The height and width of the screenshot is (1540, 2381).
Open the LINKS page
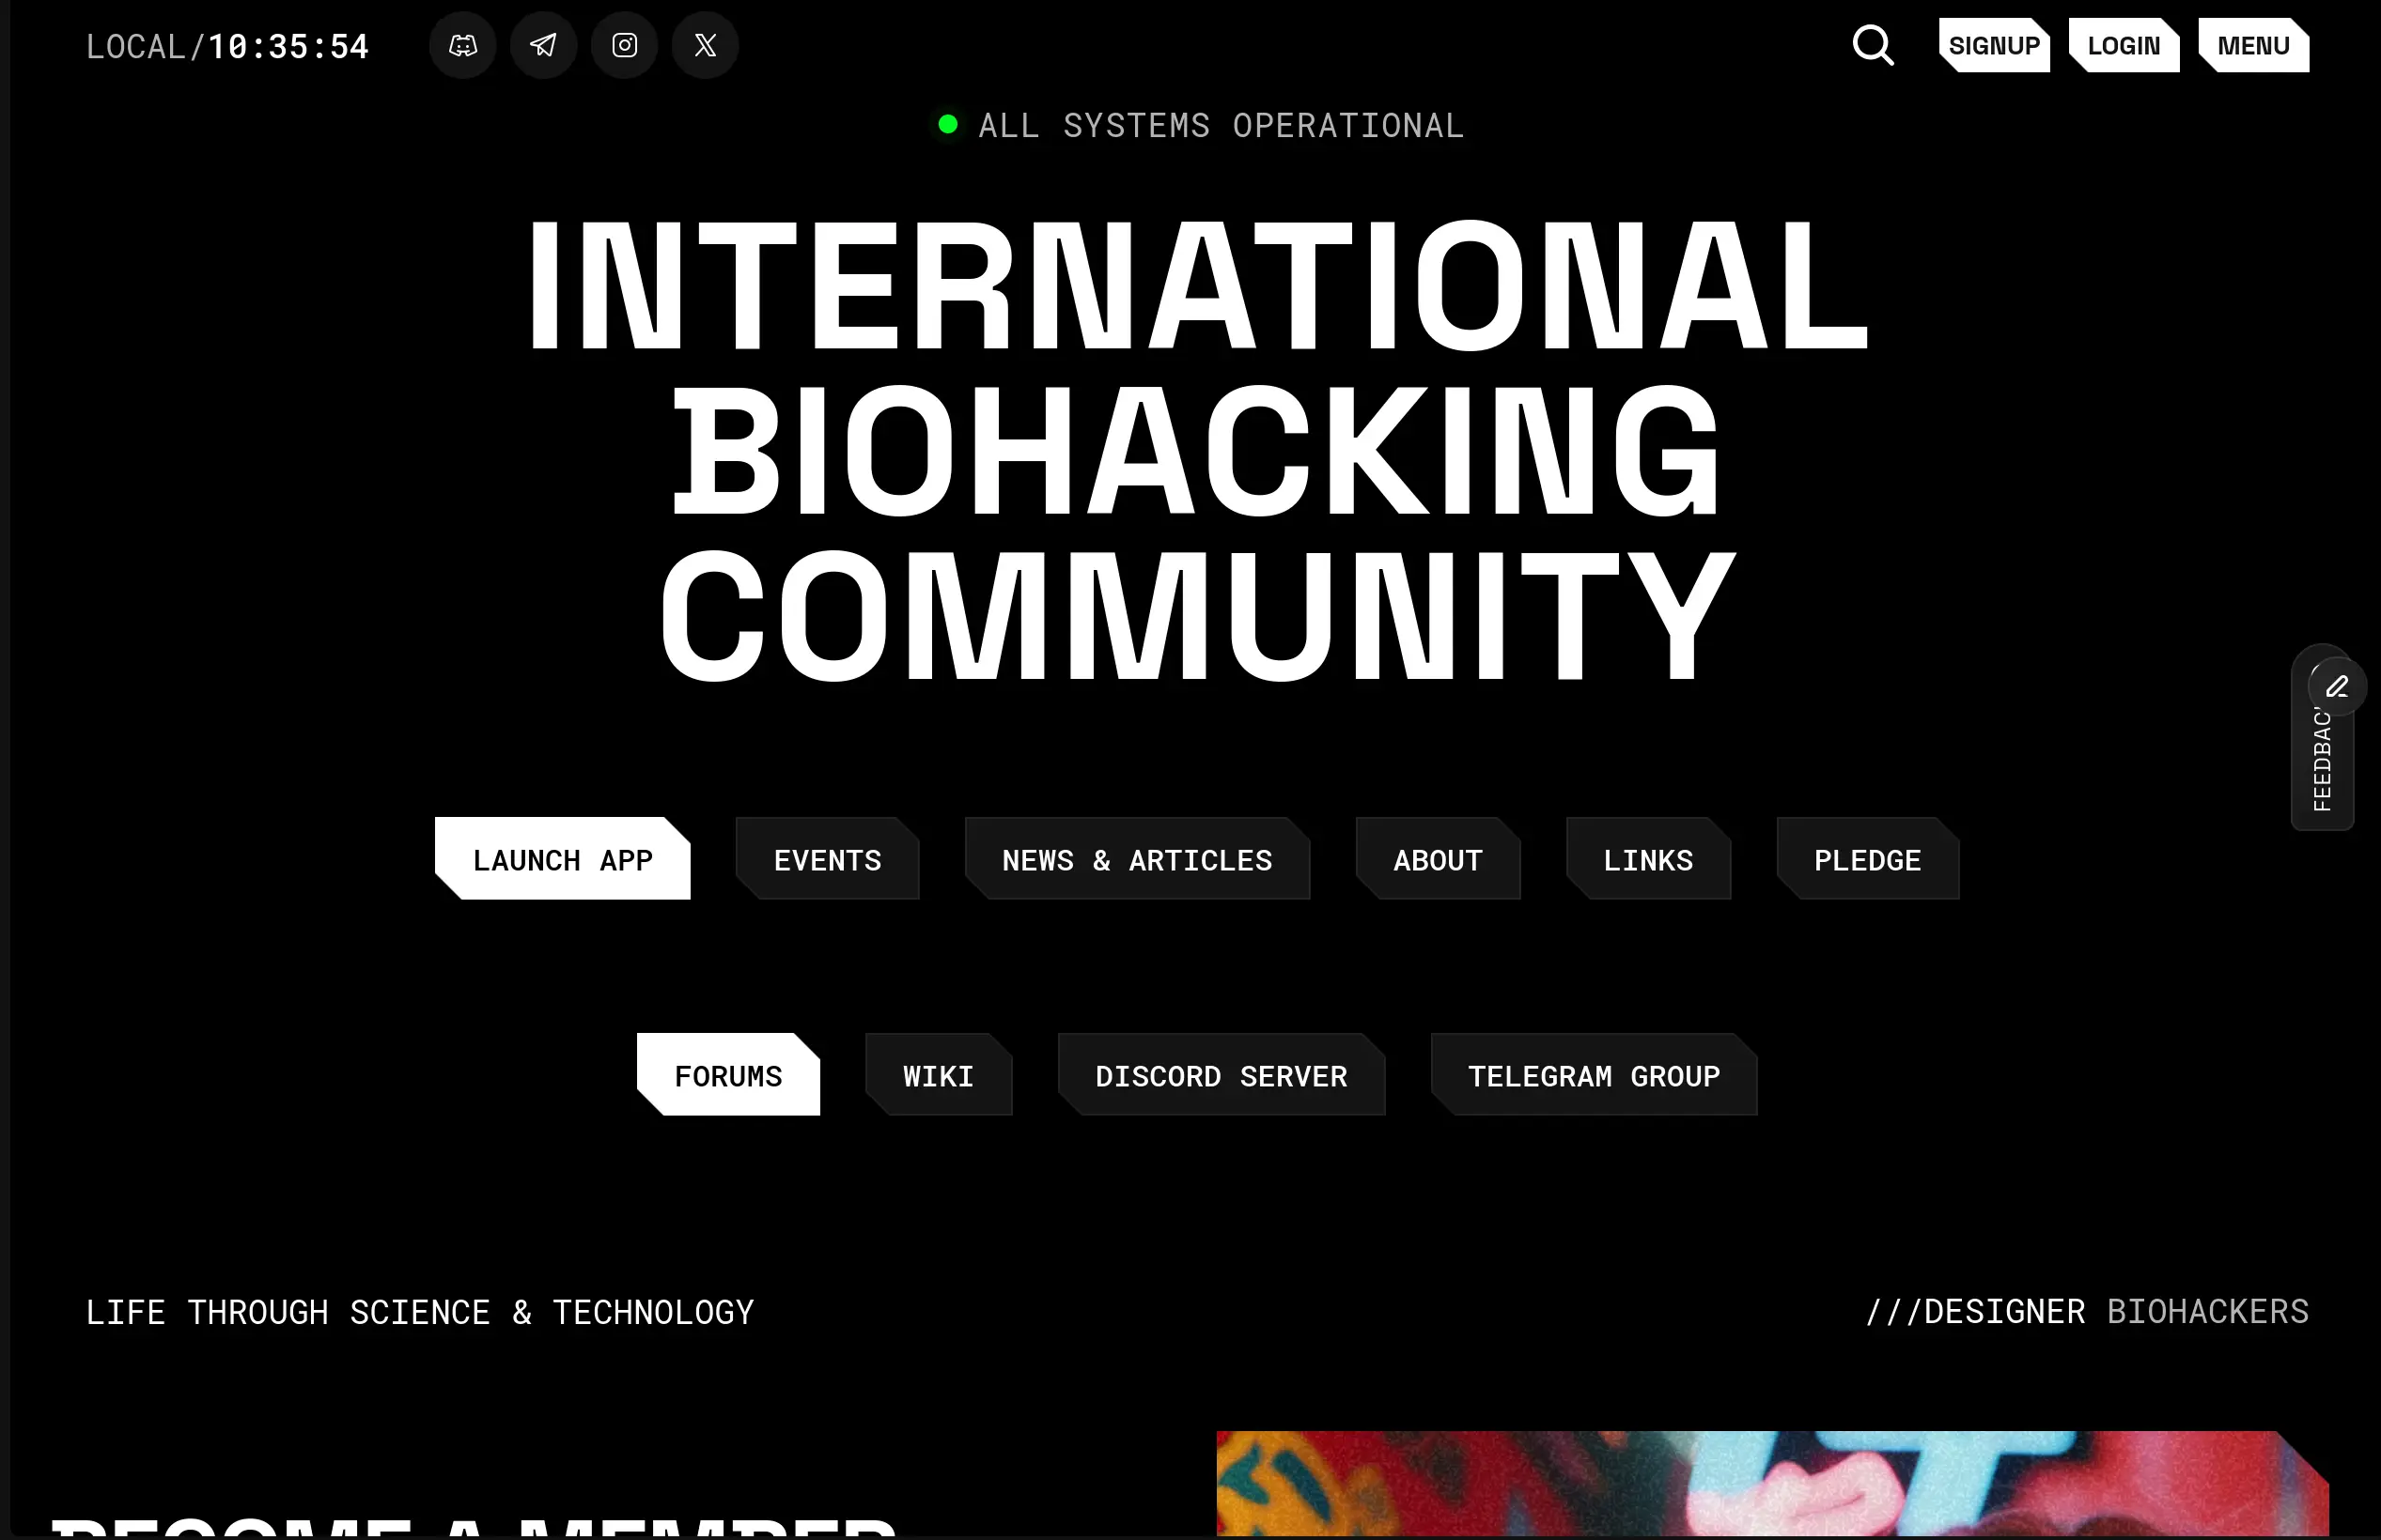(1648, 859)
